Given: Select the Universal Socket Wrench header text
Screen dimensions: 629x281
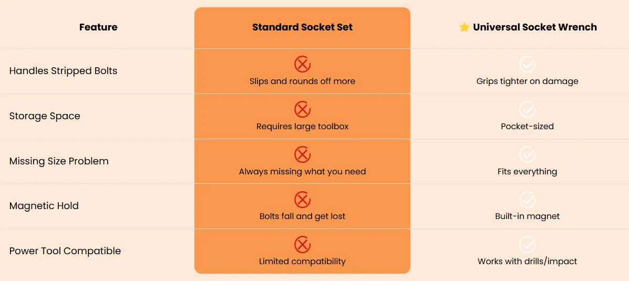Looking at the screenshot, I should [535, 27].
